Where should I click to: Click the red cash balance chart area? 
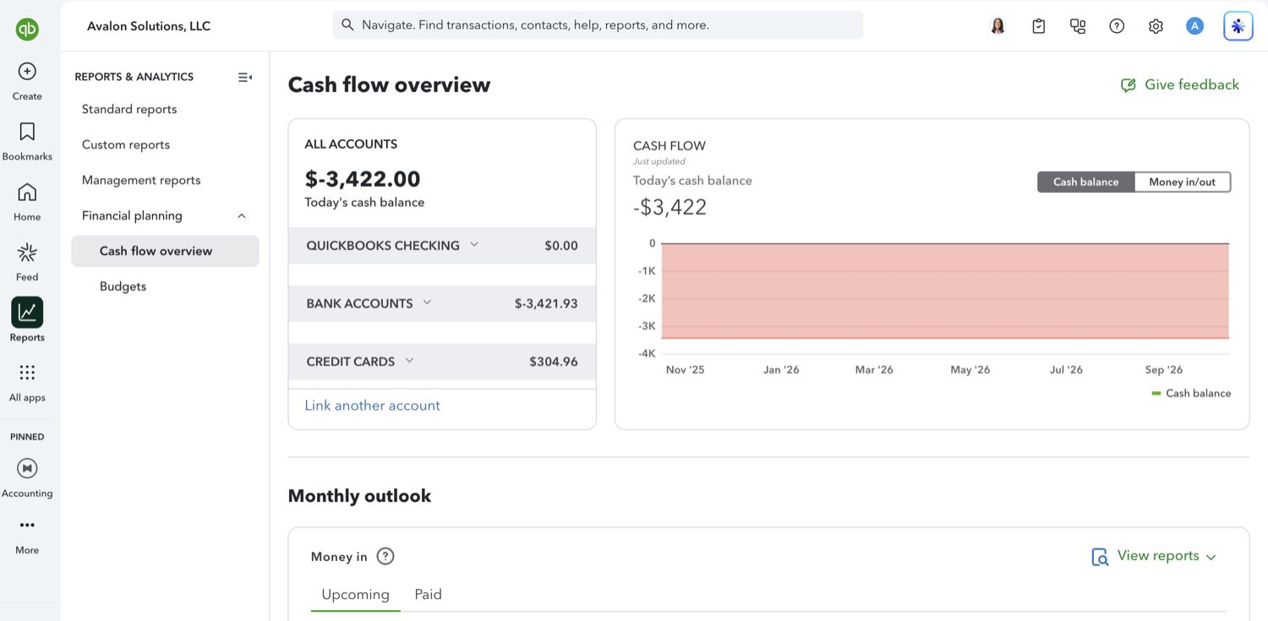[x=944, y=291]
